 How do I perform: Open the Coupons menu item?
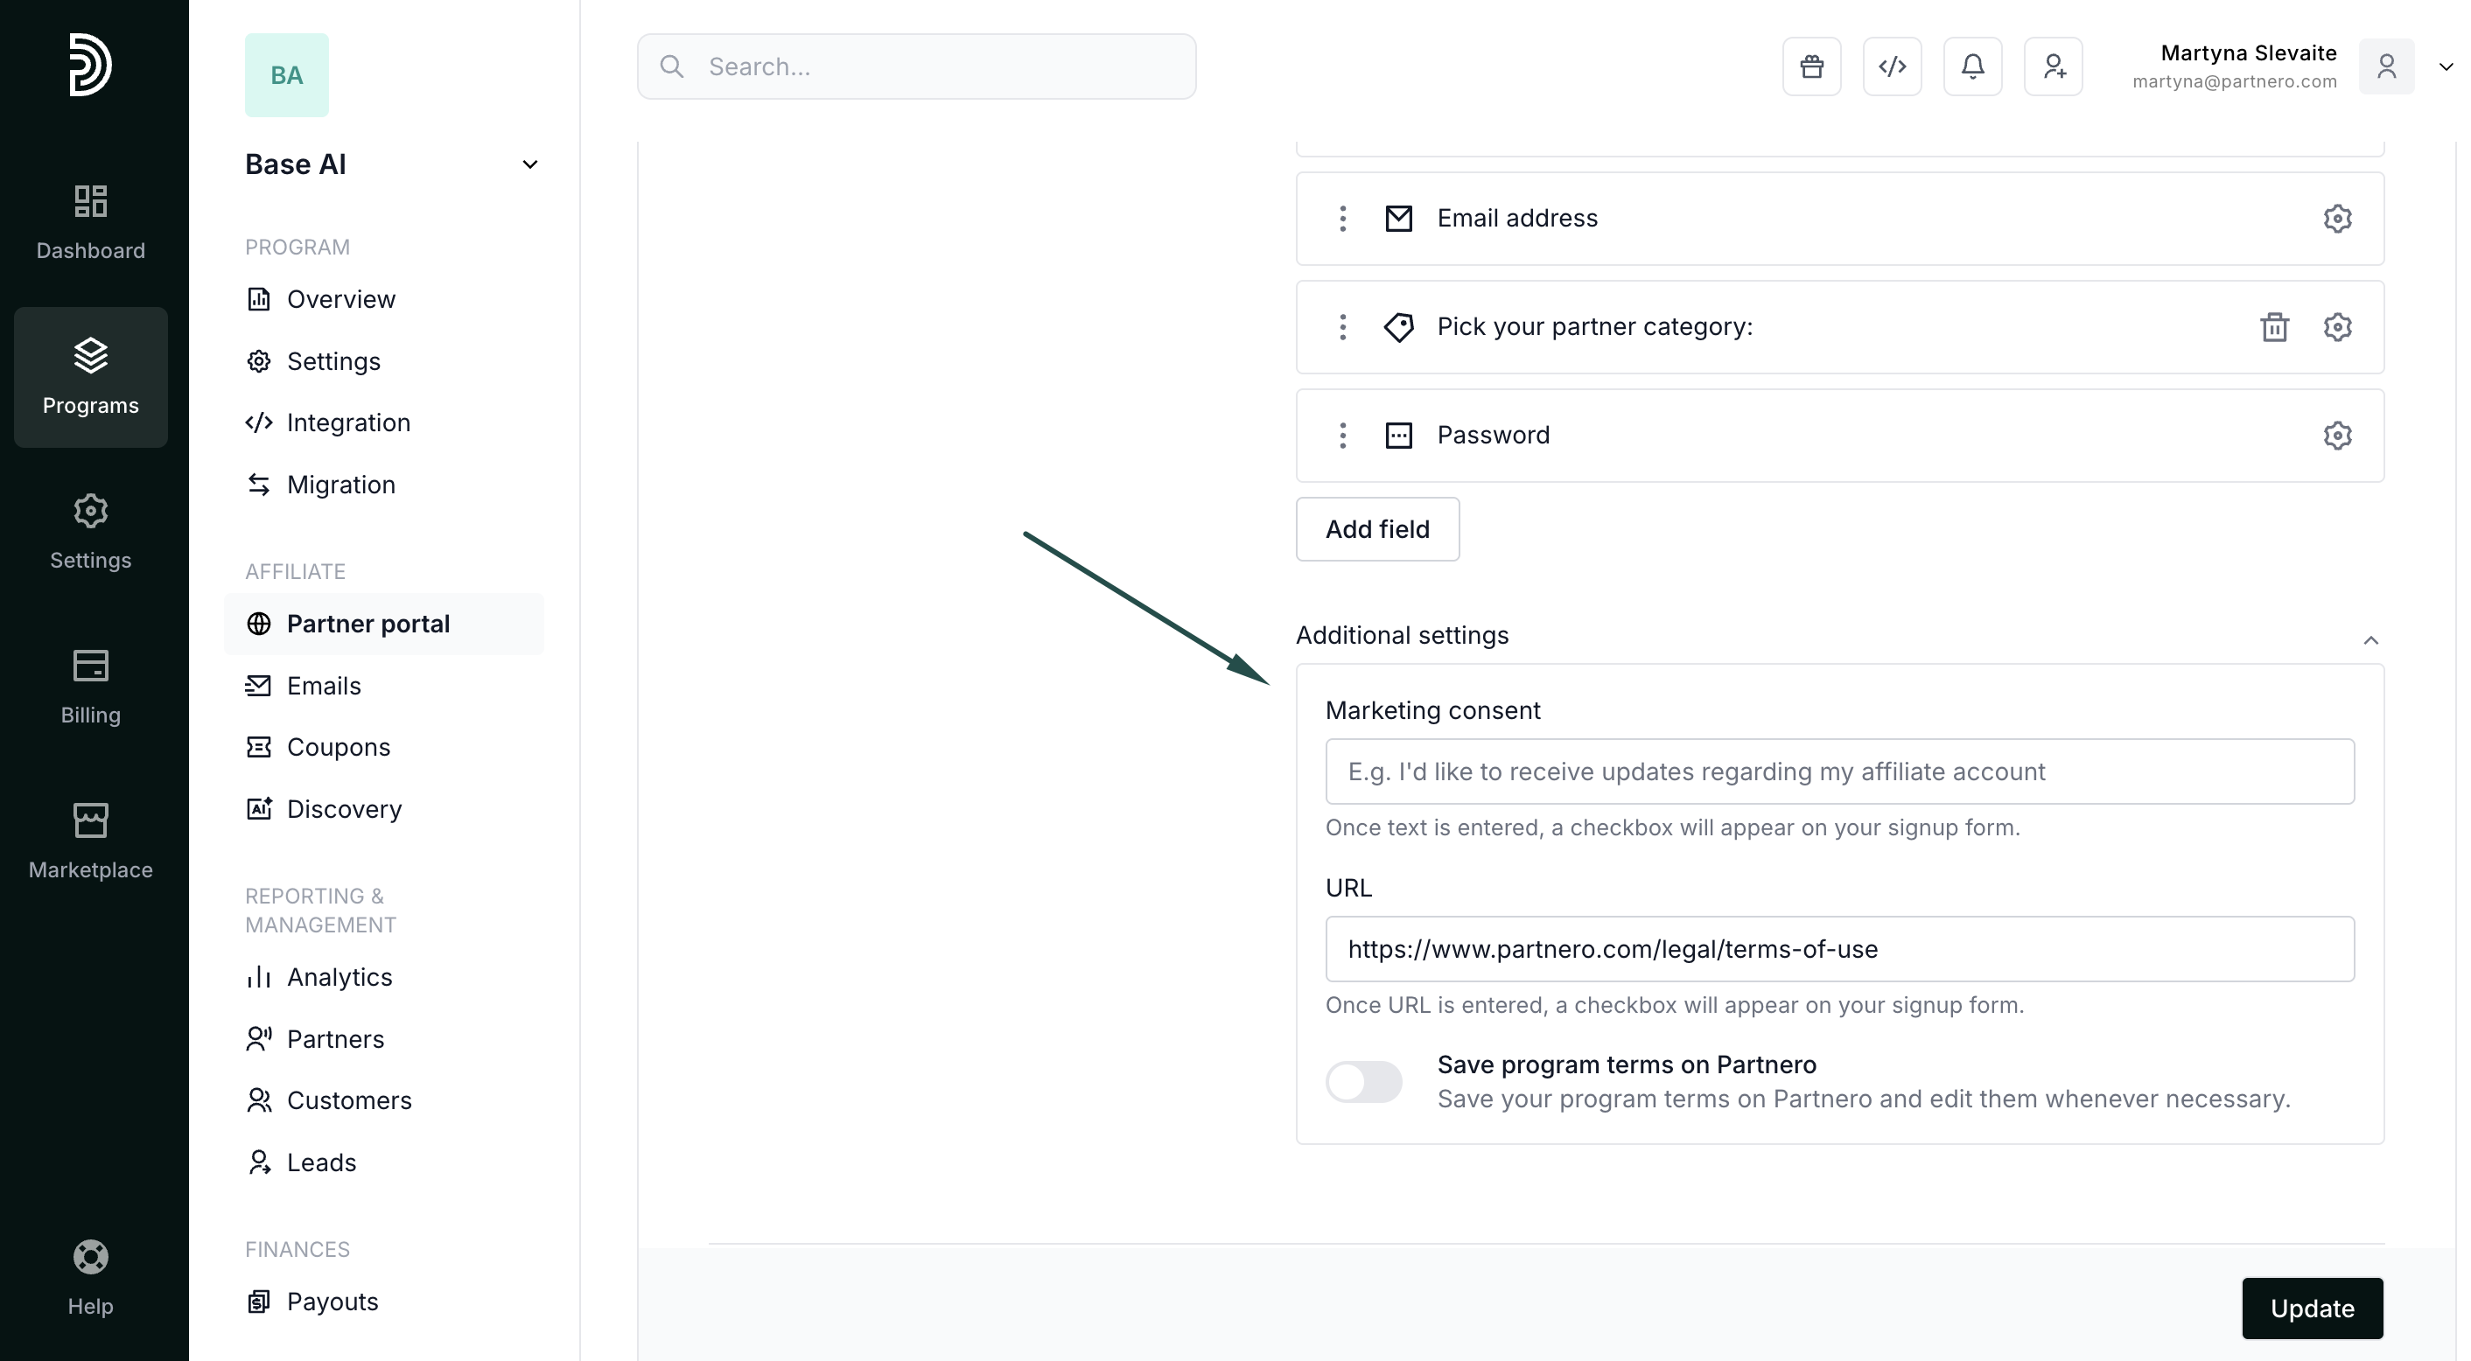(338, 747)
